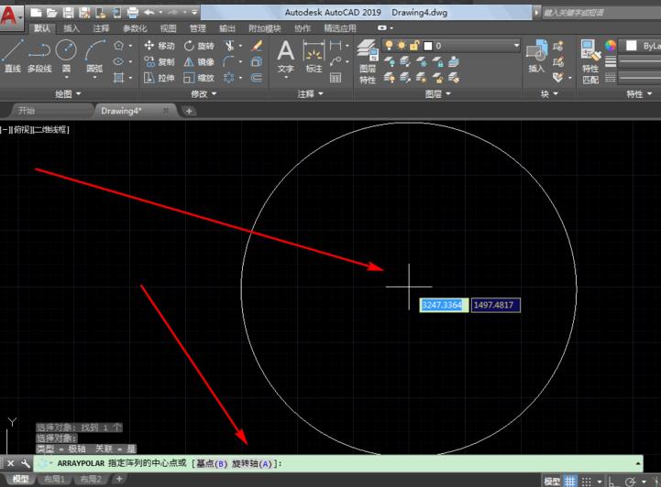The height and width of the screenshot is (487, 661).
Task: Switch to 布局1 layout tab
Action: (x=54, y=480)
